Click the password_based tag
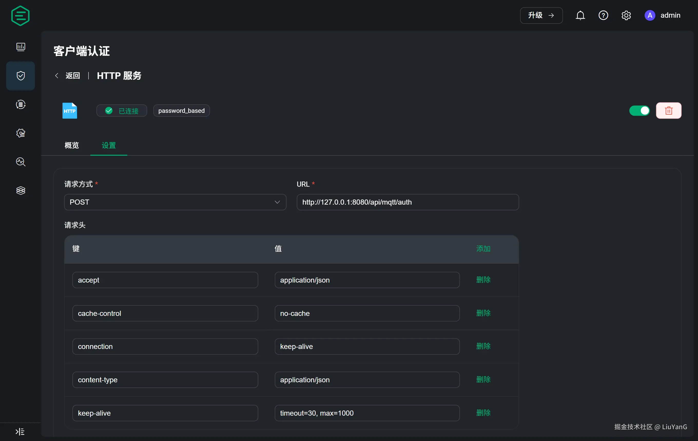 pyautogui.click(x=181, y=111)
